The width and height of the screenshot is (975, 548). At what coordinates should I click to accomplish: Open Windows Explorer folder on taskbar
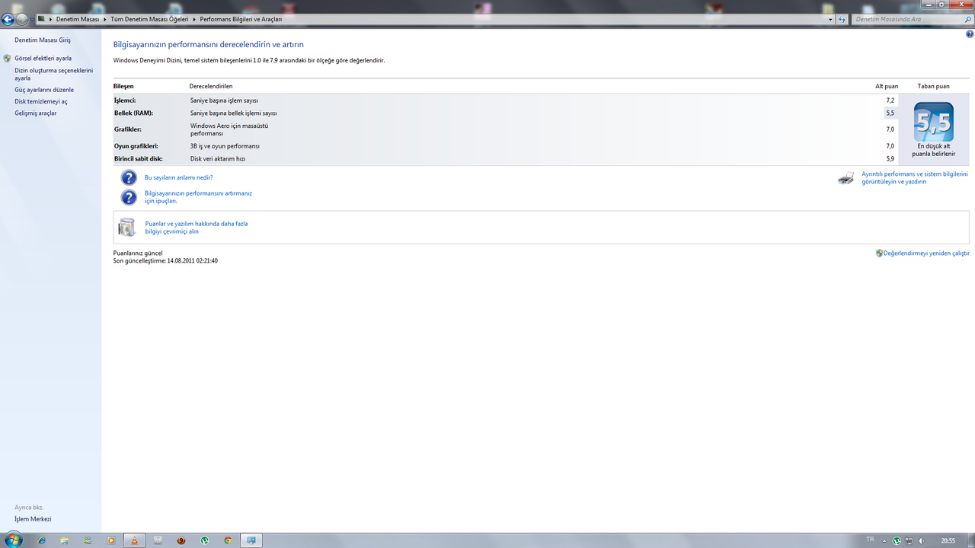tap(65, 540)
